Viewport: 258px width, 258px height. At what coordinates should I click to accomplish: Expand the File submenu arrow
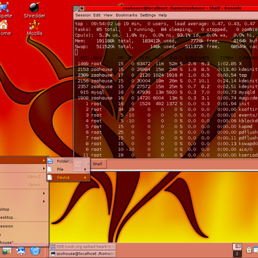[x=85, y=170]
